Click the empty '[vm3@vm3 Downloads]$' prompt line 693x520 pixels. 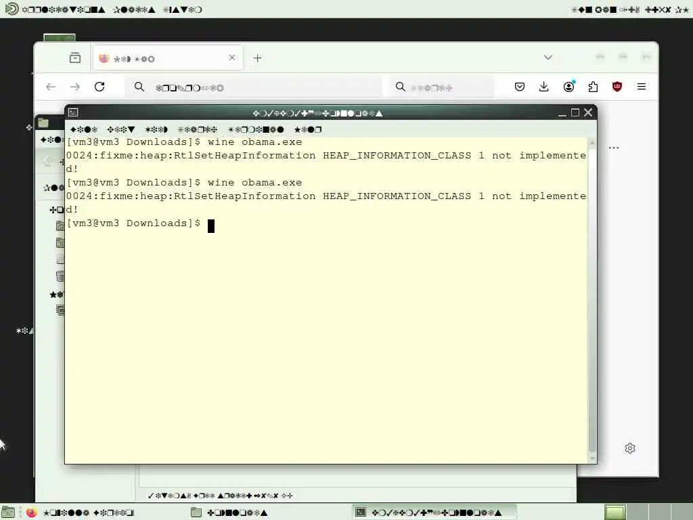click(141, 223)
